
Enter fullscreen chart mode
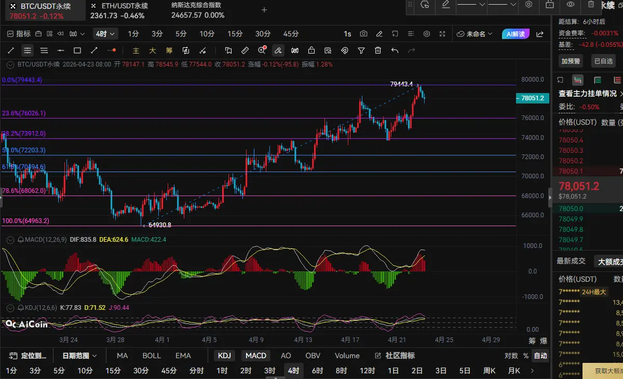point(442,34)
